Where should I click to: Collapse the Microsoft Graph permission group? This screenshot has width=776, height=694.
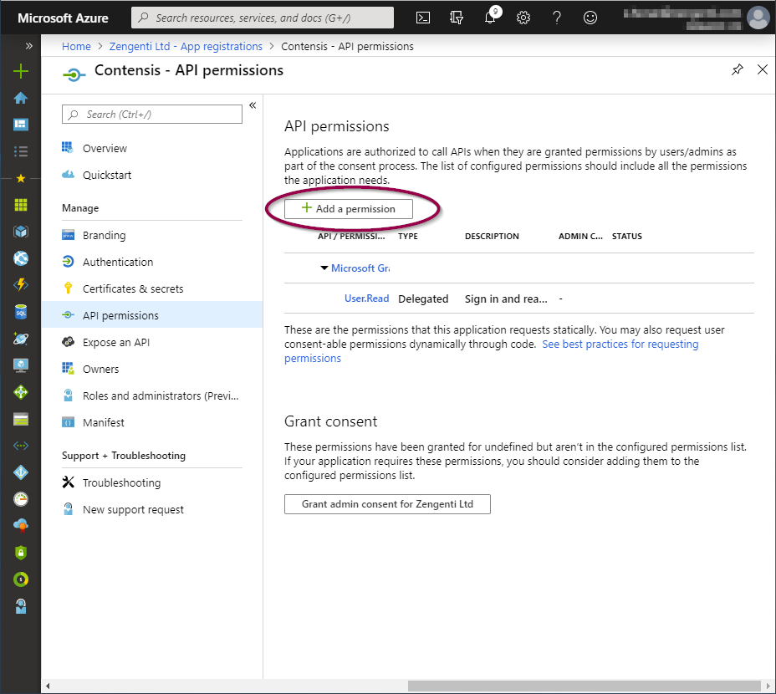pyautogui.click(x=324, y=268)
